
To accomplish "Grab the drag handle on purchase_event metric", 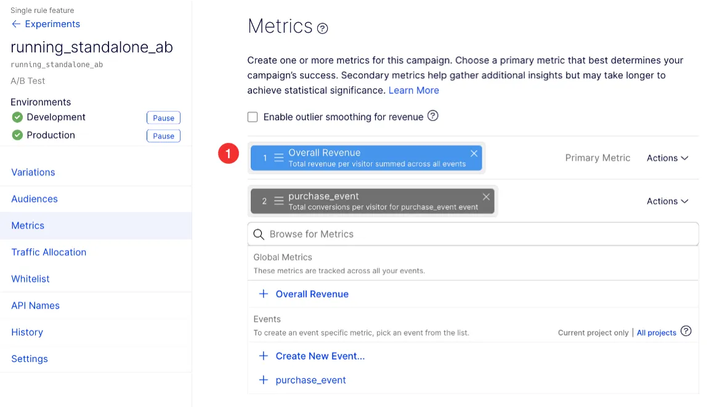I will tap(278, 201).
